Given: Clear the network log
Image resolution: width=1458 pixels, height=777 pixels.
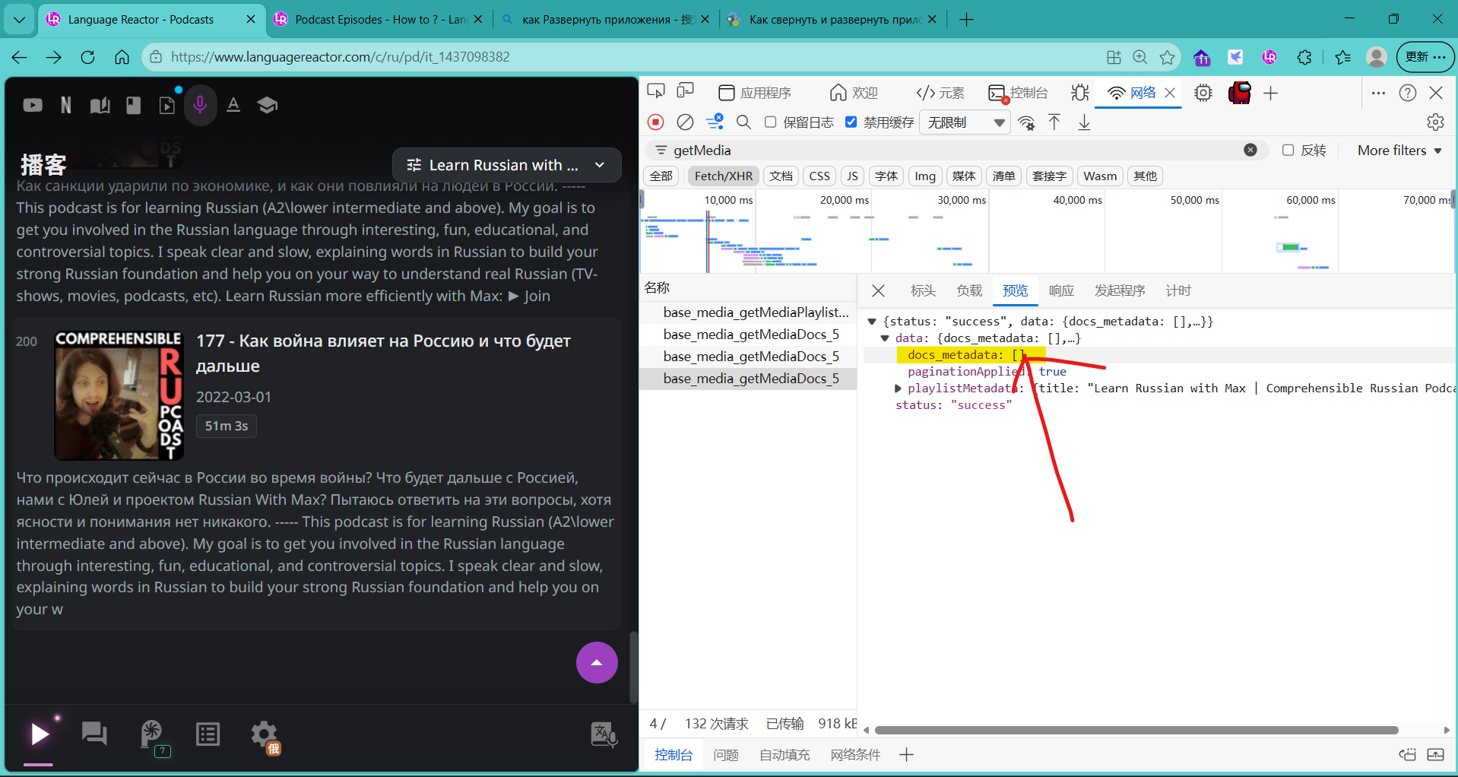Looking at the screenshot, I should 685,122.
